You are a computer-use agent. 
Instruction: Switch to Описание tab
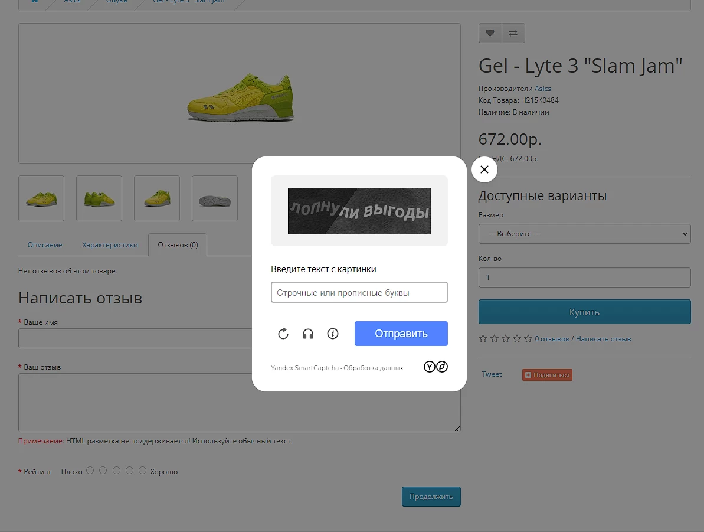pyautogui.click(x=45, y=245)
